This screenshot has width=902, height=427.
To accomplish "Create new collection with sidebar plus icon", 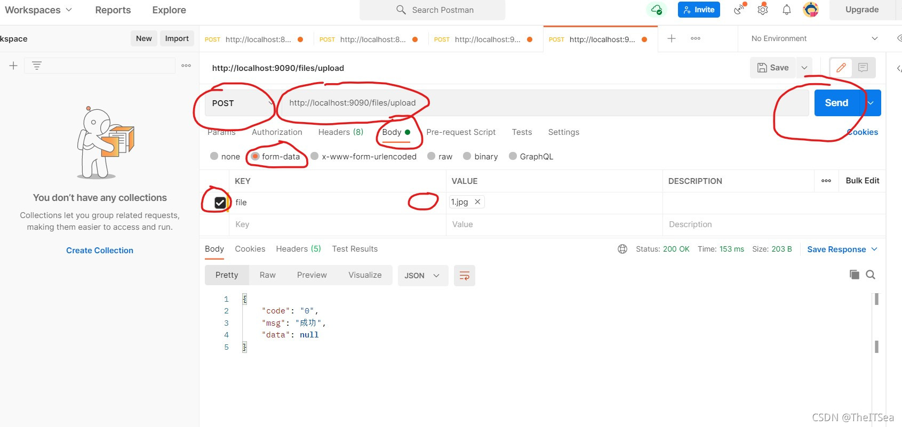I will point(13,66).
